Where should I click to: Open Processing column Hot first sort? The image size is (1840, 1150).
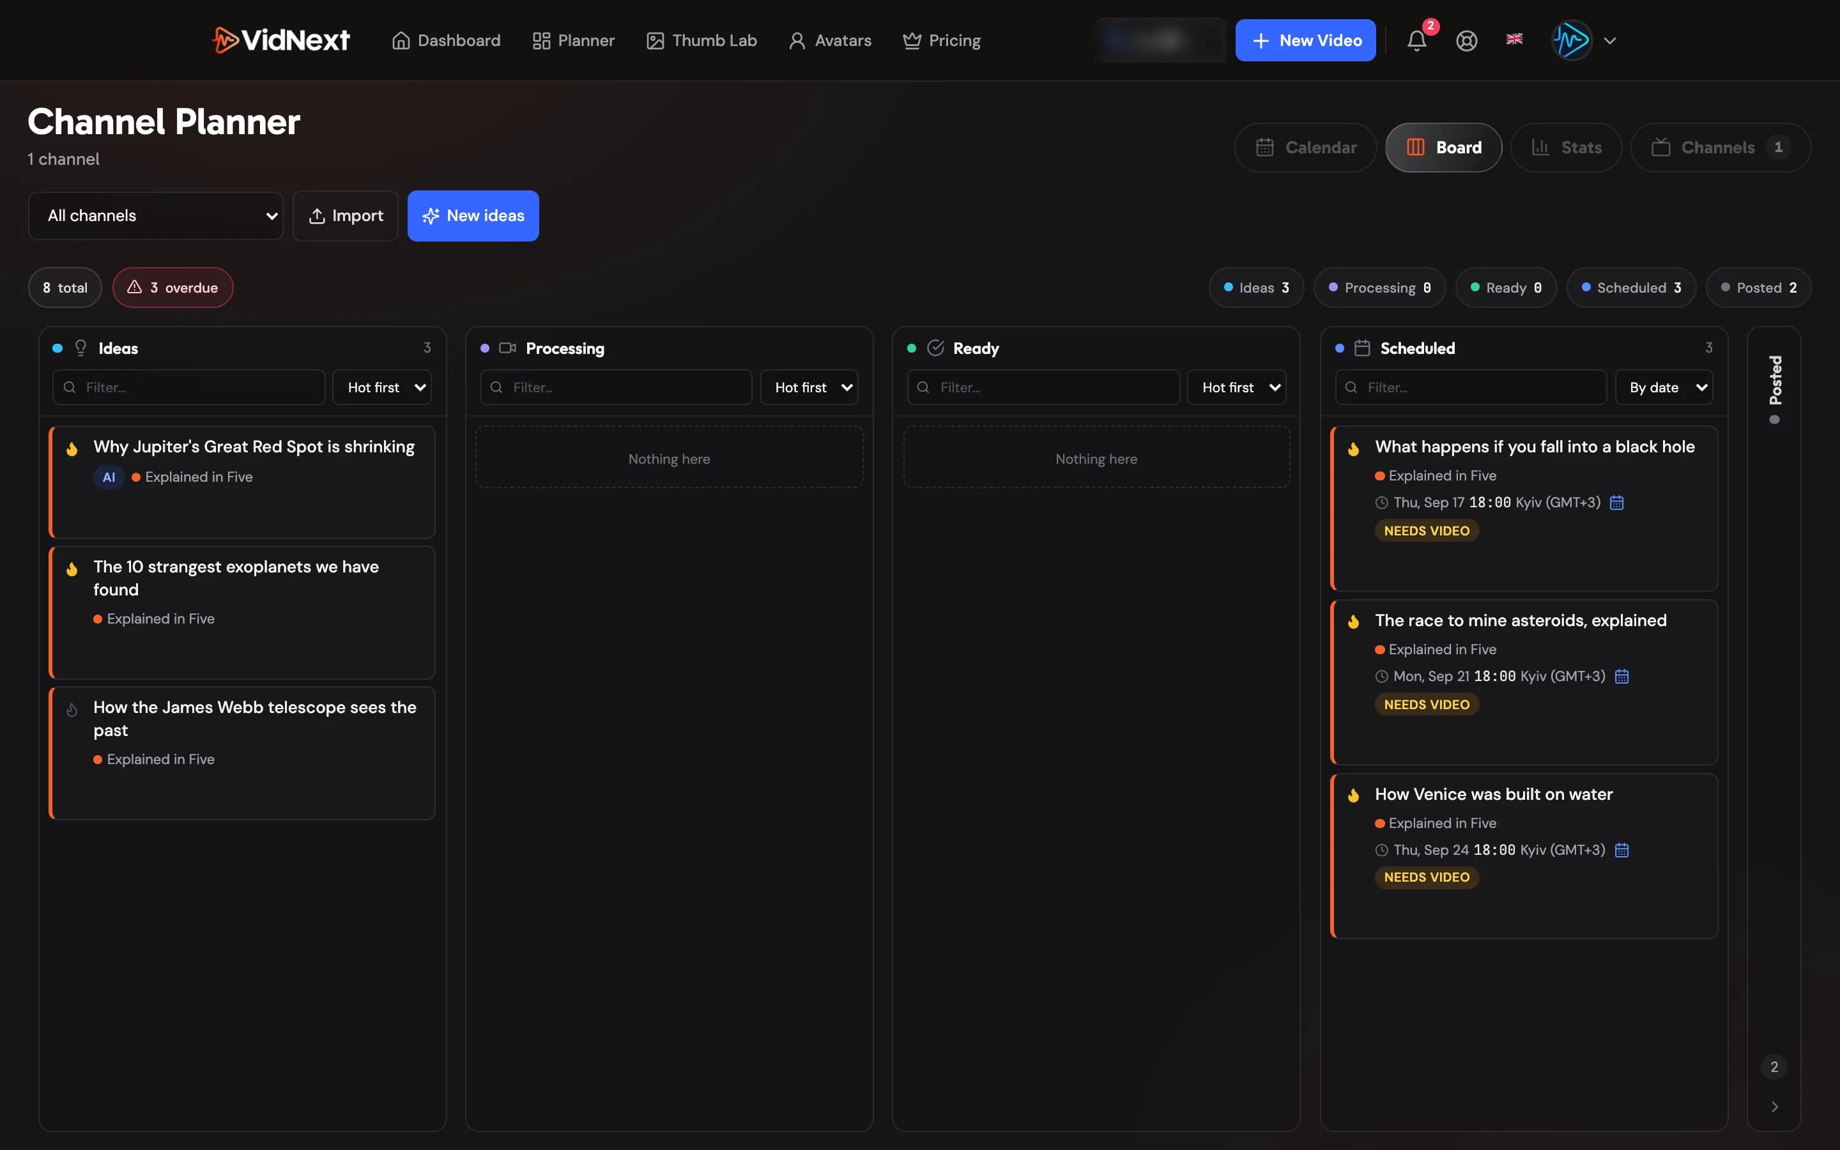(x=809, y=387)
